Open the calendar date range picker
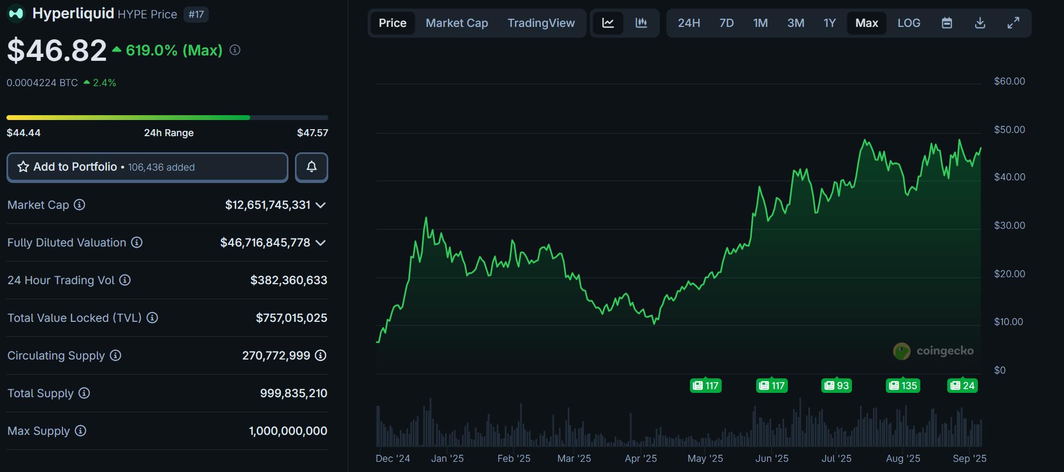1064x472 pixels. [947, 23]
